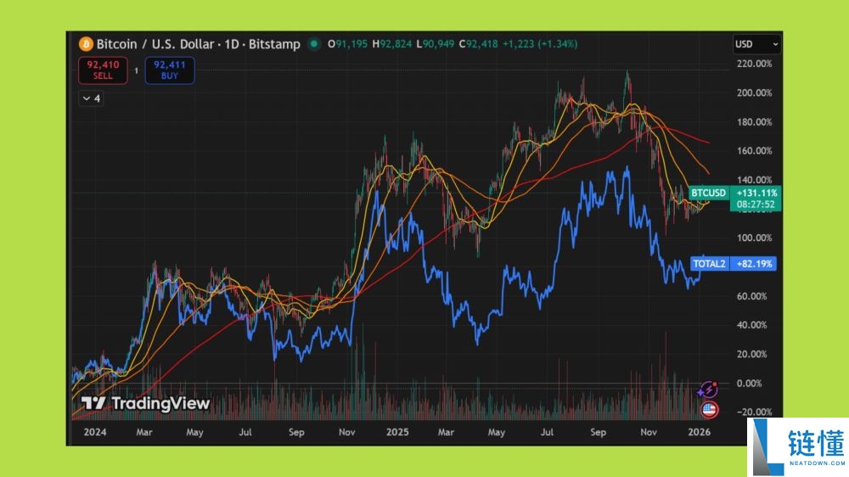Viewport: 849px width, 477px height.
Task: Click the spread value 1 between Sell and Buy
Action: pyautogui.click(x=136, y=70)
